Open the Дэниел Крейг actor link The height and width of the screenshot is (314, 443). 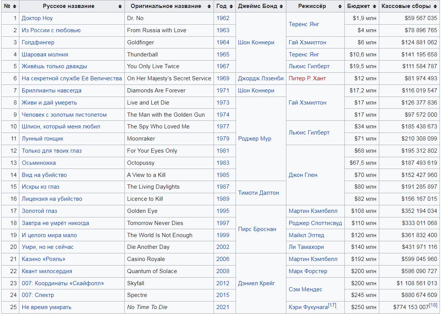click(x=256, y=283)
